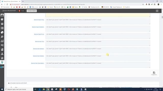Open the Google Переводчик bookmark
The width and height of the screenshot is (163, 91).
tap(116, 7)
